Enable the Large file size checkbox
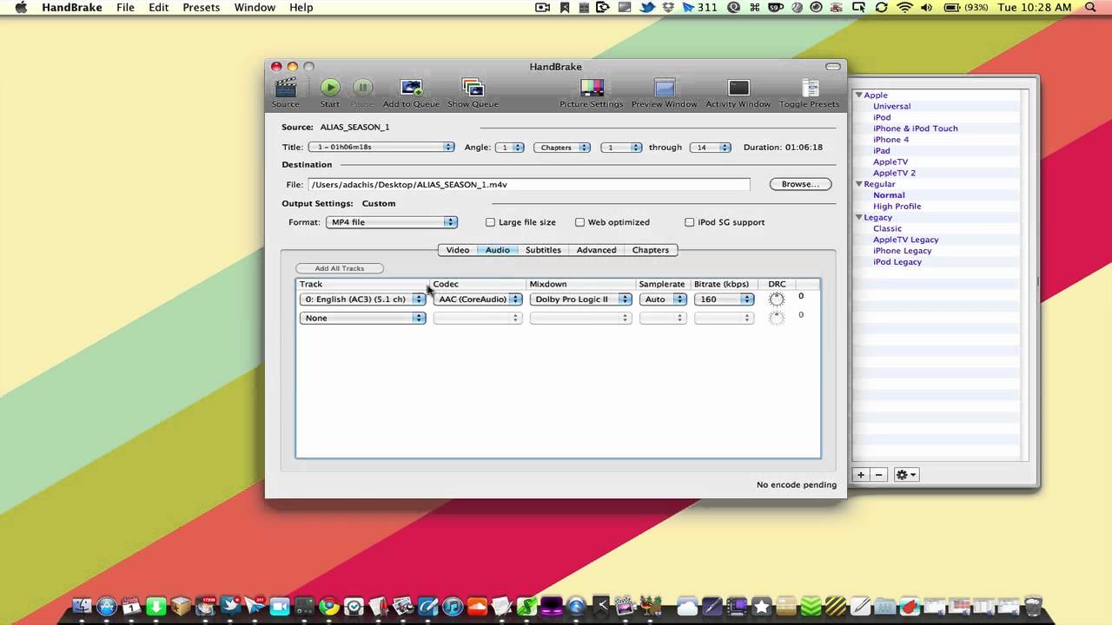The width and height of the screenshot is (1112, 625). pyautogui.click(x=490, y=222)
